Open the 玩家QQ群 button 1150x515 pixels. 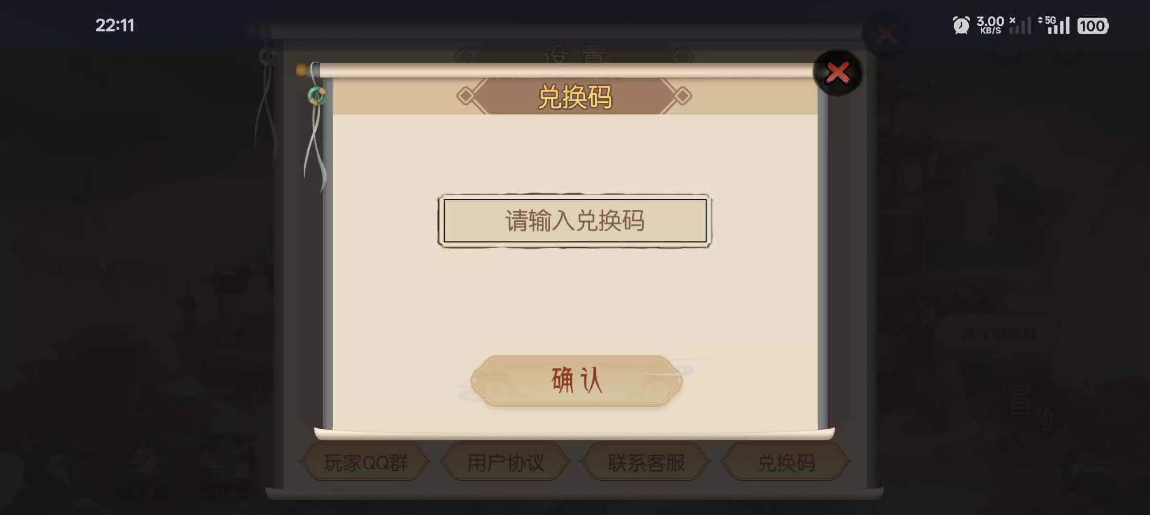[x=365, y=462]
